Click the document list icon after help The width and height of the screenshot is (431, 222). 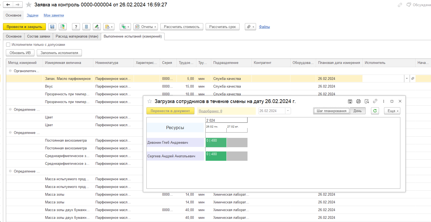pos(86,27)
